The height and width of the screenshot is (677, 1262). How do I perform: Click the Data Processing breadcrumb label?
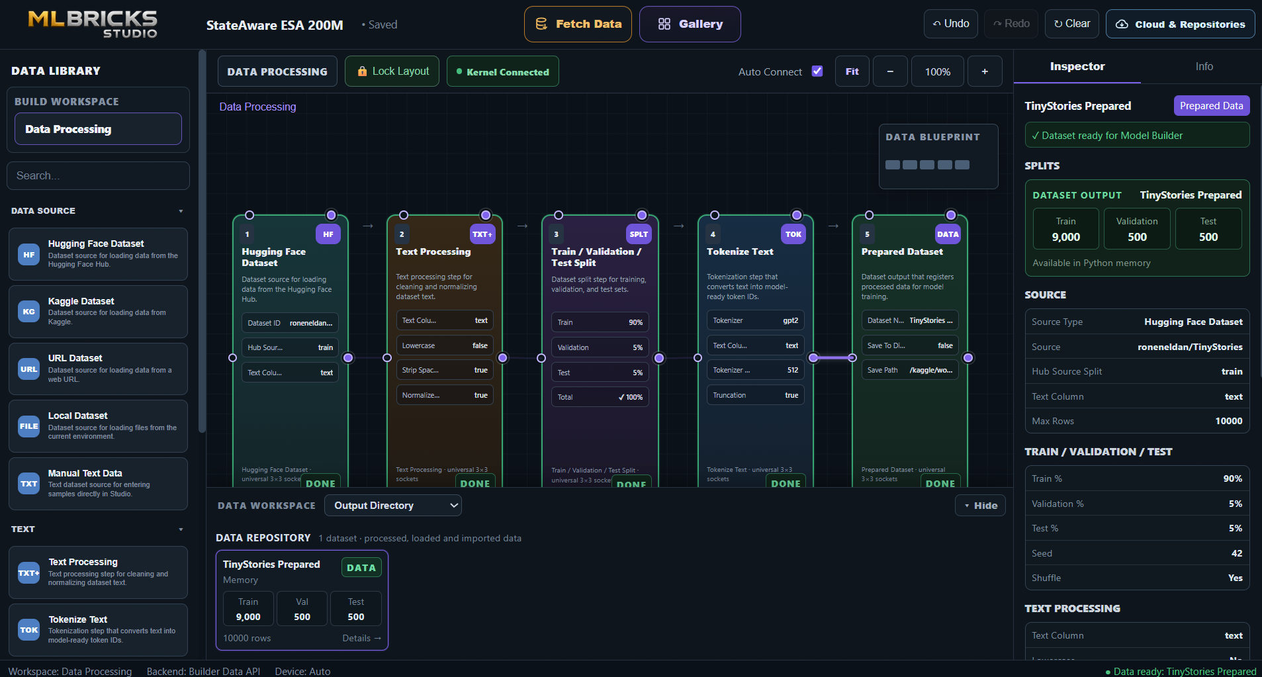tap(257, 107)
